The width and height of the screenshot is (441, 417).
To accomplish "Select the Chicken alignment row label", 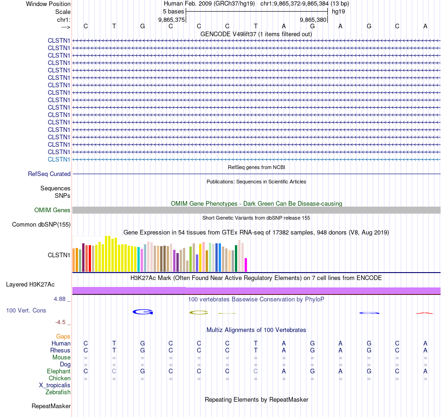I will (x=59, y=378).
